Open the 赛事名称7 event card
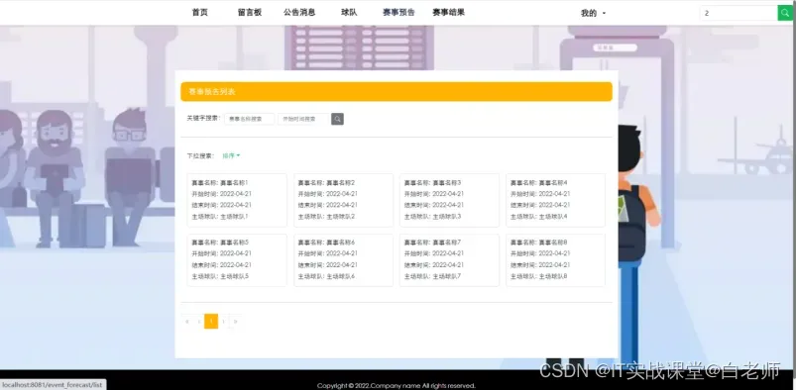This screenshot has height=390, width=796. point(449,259)
